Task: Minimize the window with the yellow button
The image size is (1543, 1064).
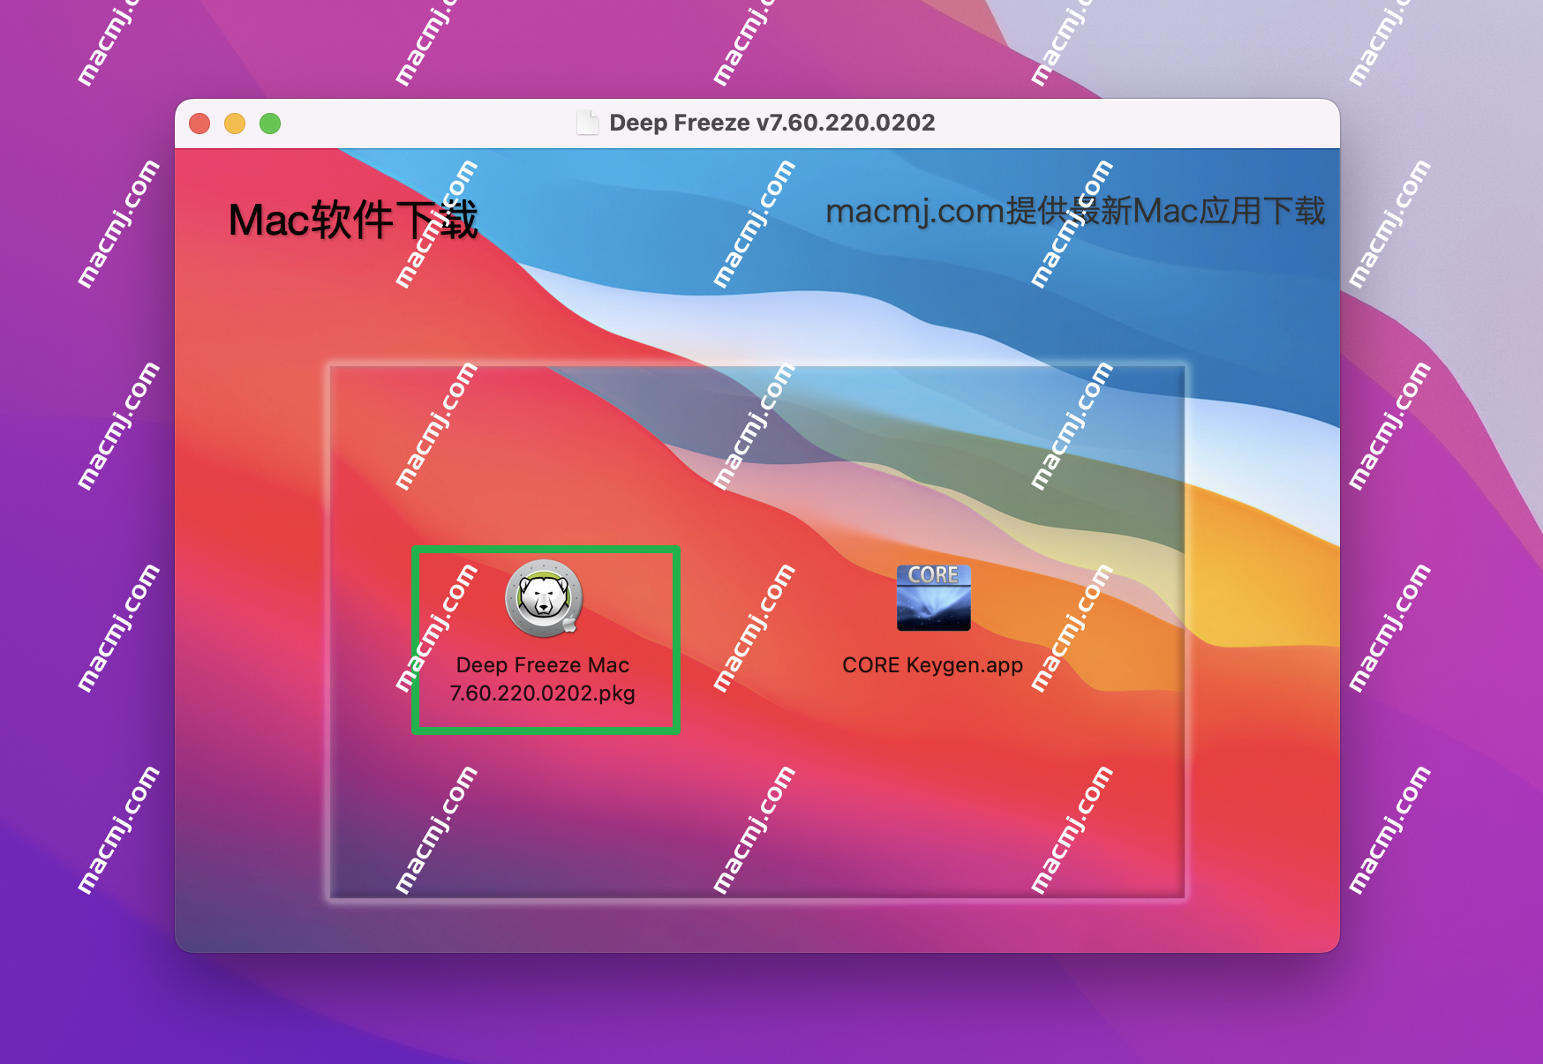Action: click(x=235, y=124)
